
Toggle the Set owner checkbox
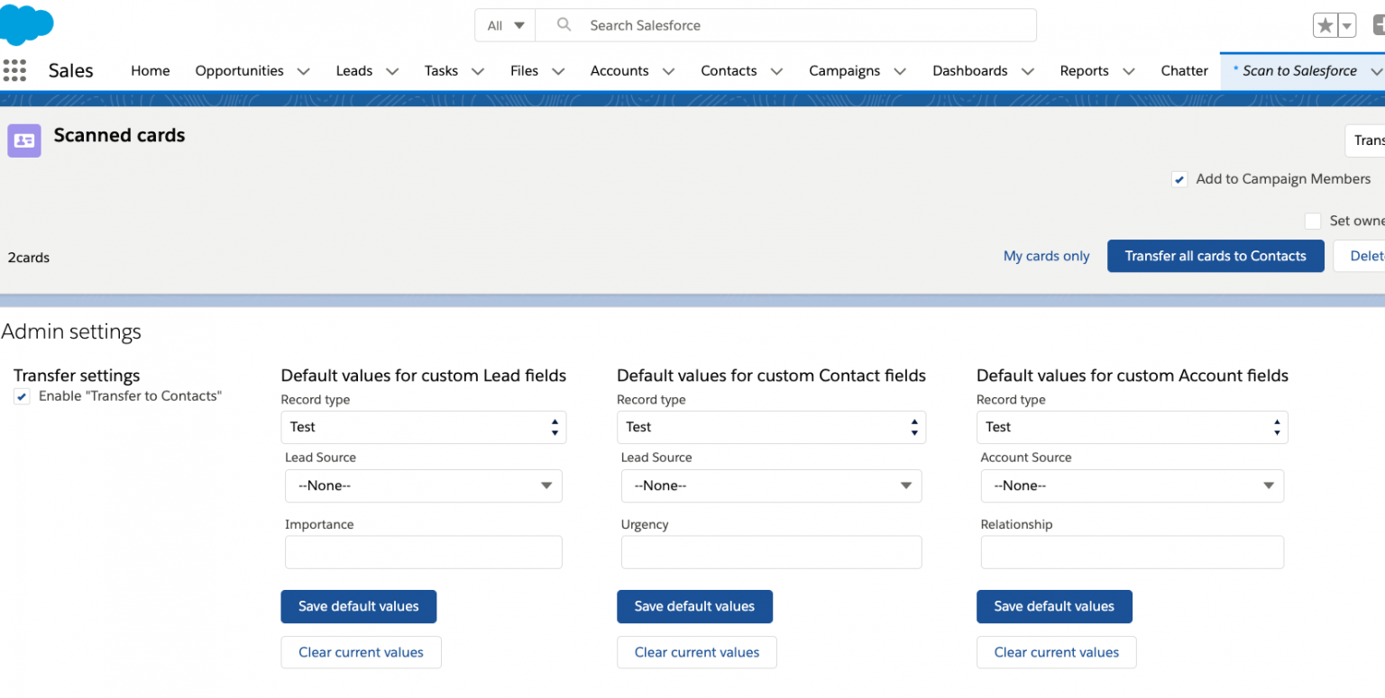[x=1313, y=221]
